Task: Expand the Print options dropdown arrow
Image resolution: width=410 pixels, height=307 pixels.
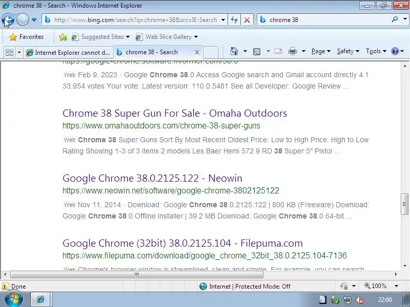Action: (303, 51)
